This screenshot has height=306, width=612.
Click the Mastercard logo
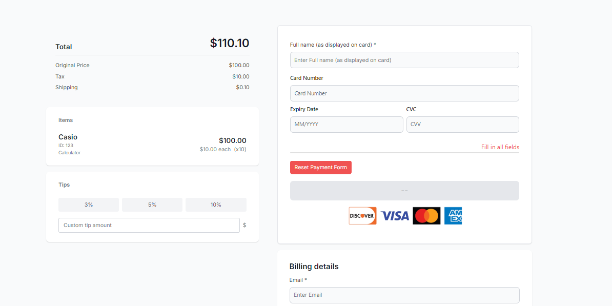pyautogui.click(x=426, y=216)
